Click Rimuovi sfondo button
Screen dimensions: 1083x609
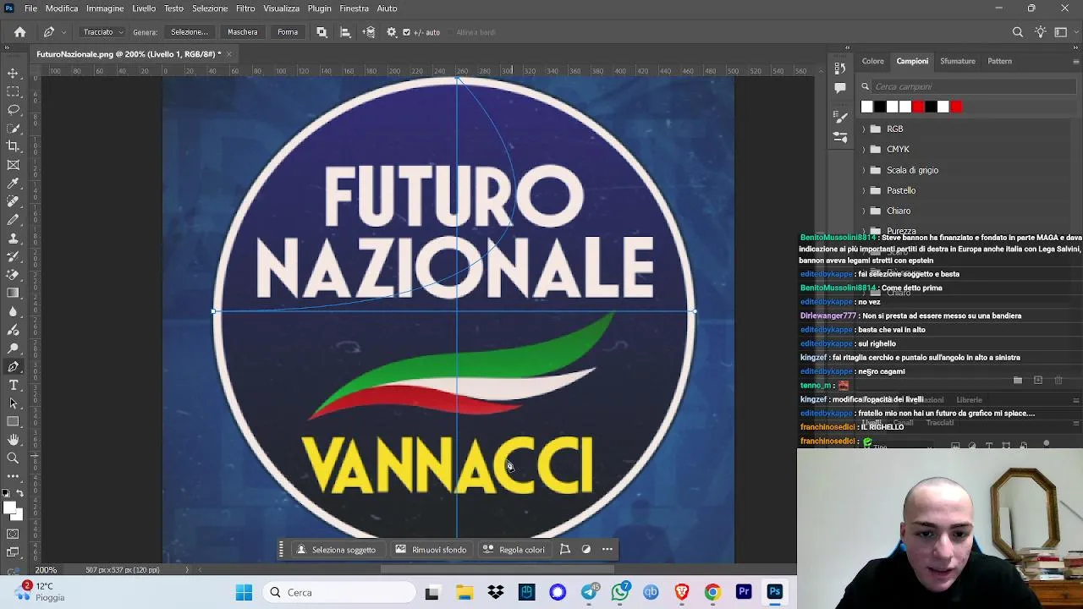(x=431, y=550)
